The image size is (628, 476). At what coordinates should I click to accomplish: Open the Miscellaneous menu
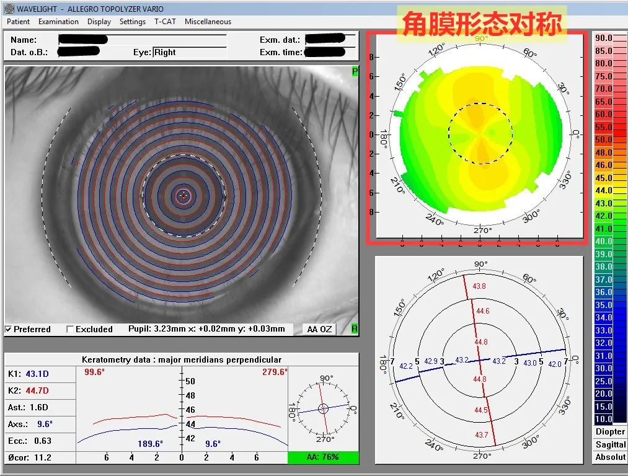pyautogui.click(x=208, y=22)
